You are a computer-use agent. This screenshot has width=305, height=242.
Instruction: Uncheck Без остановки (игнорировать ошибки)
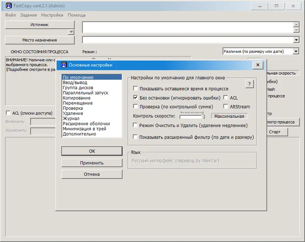tap(135, 98)
